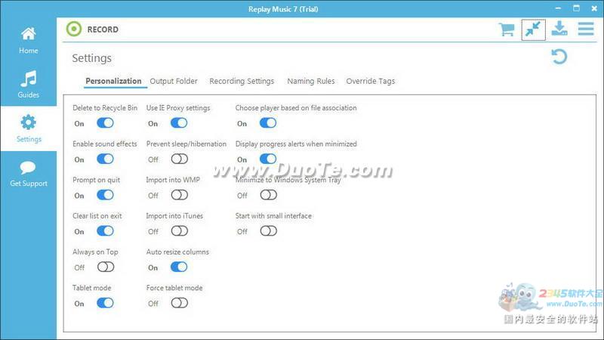Toggle Delete to Recycle Bin switch
The height and width of the screenshot is (340, 604).
pos(105,123)
